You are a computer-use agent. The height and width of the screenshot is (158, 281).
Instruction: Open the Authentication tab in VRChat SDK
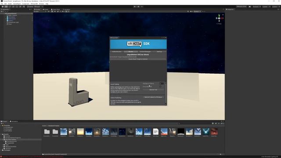[x=117, y=52]
